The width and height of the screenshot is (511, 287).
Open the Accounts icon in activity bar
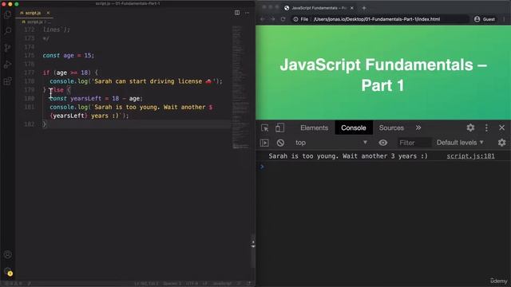tap(7, 255)
